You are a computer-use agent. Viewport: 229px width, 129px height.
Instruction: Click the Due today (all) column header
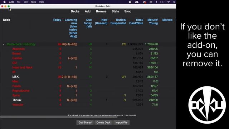pyautogui.click(x=88, y=23)
